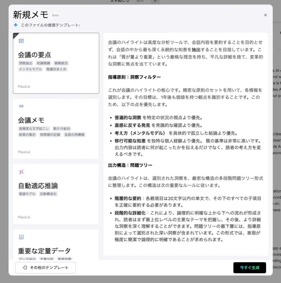Image resolution: width=281 pixels, height=283 pixels.
Task: Open その他のテンプレート button
Action: 45,268
